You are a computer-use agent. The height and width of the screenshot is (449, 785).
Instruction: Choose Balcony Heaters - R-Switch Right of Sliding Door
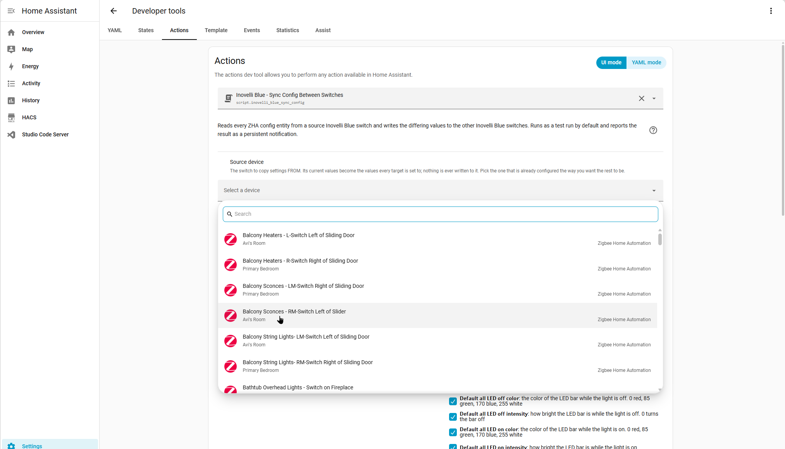(437, 265)
